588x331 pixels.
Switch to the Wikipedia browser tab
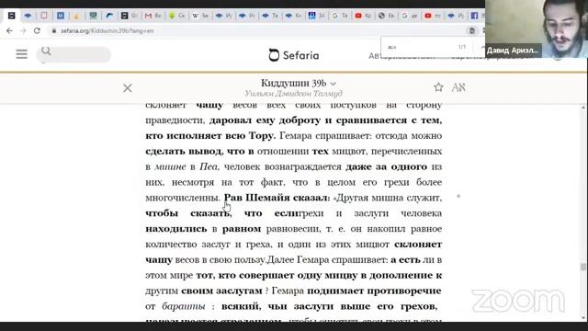[200, 16]
